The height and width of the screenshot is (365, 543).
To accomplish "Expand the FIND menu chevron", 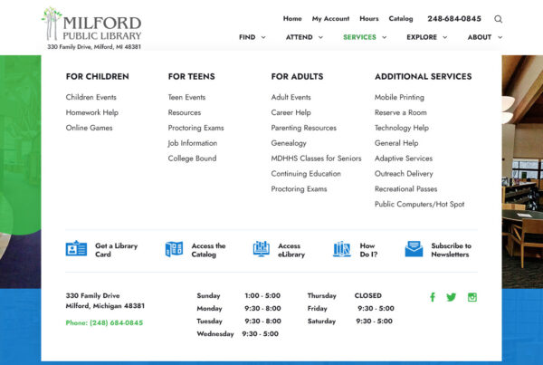I will pyautogui.click(x=263, y=37).
